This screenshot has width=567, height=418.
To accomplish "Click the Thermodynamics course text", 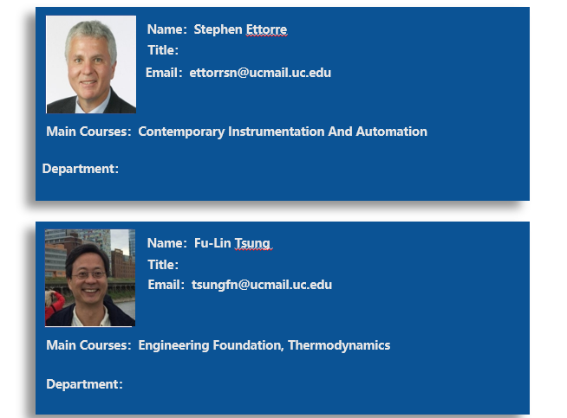I will click(339, 345).
